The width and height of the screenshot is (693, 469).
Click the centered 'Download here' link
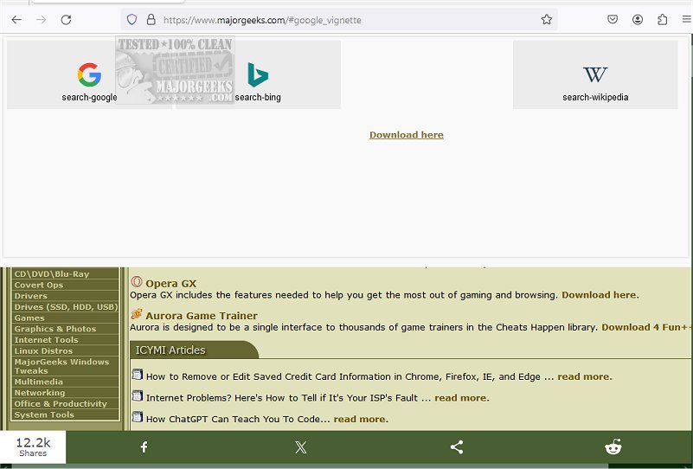(x=406, y=135)
